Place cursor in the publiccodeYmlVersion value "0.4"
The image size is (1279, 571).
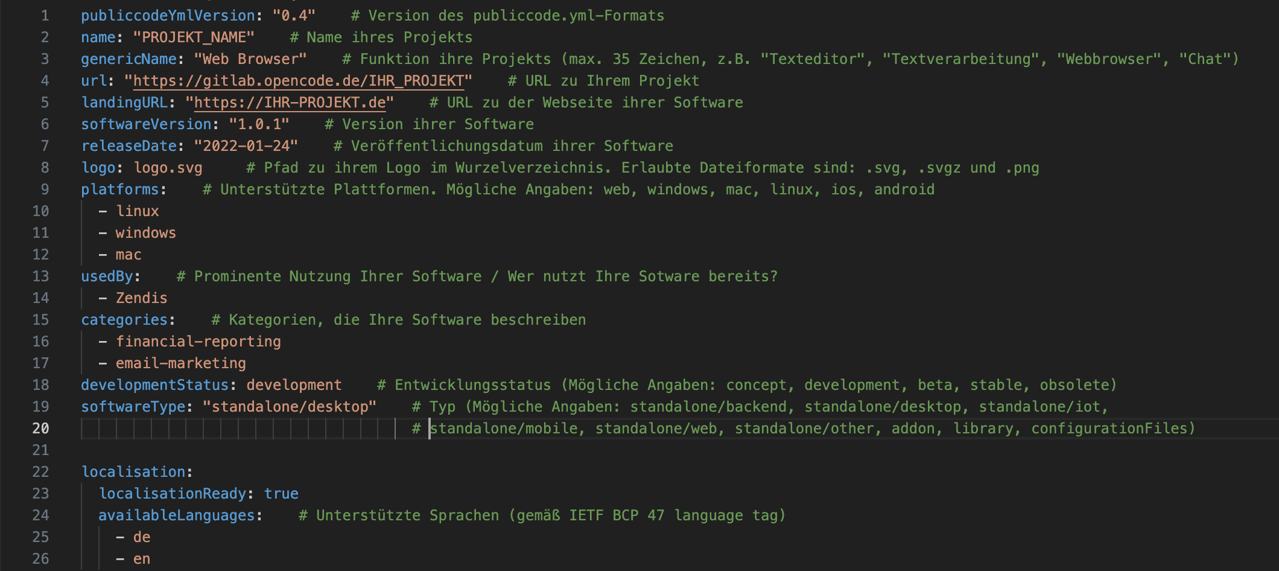[294, 16]
